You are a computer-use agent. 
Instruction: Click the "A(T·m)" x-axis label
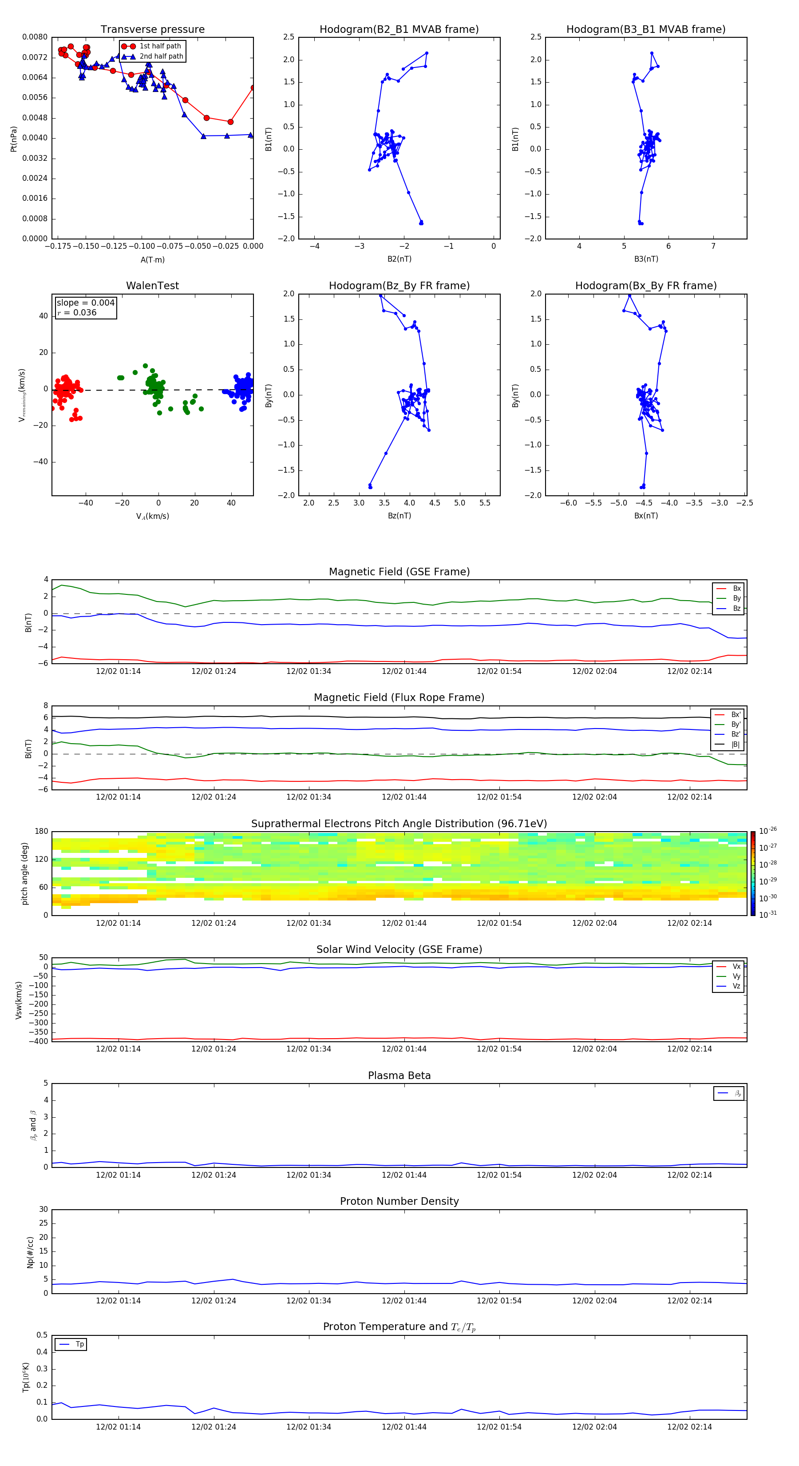152,260
